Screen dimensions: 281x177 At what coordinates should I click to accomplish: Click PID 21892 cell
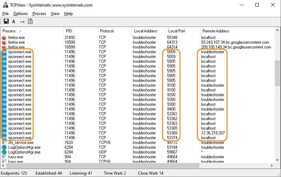(x=70, y=38)
